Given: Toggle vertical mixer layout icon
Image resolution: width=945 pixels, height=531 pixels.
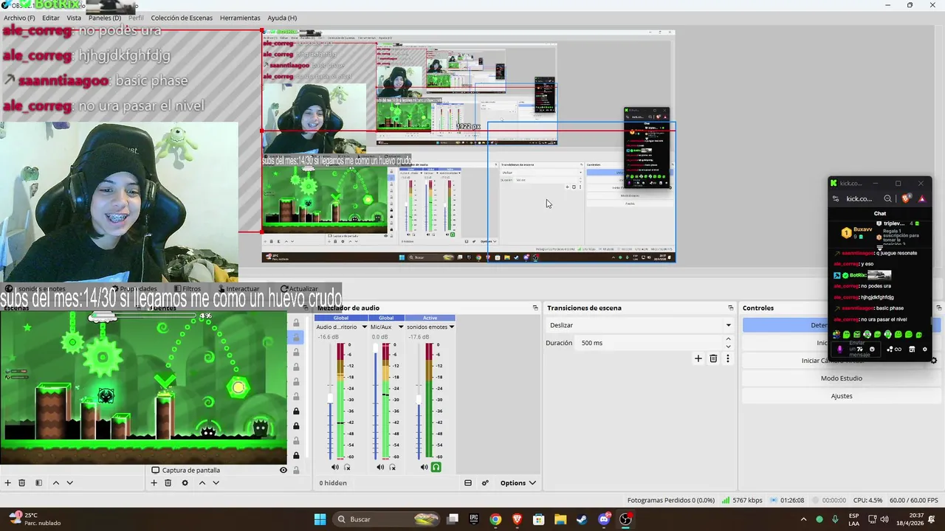Looking at the screenshot, I should point(468,483).
